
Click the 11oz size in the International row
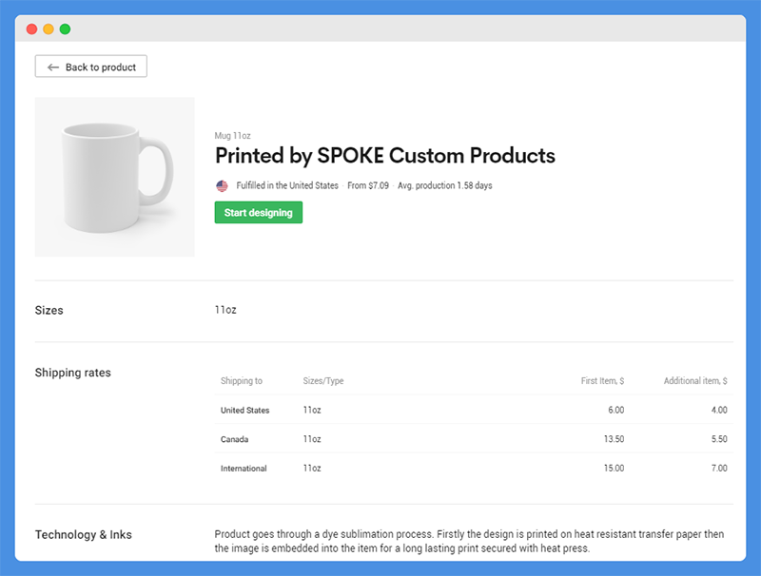tap(312, 469)
